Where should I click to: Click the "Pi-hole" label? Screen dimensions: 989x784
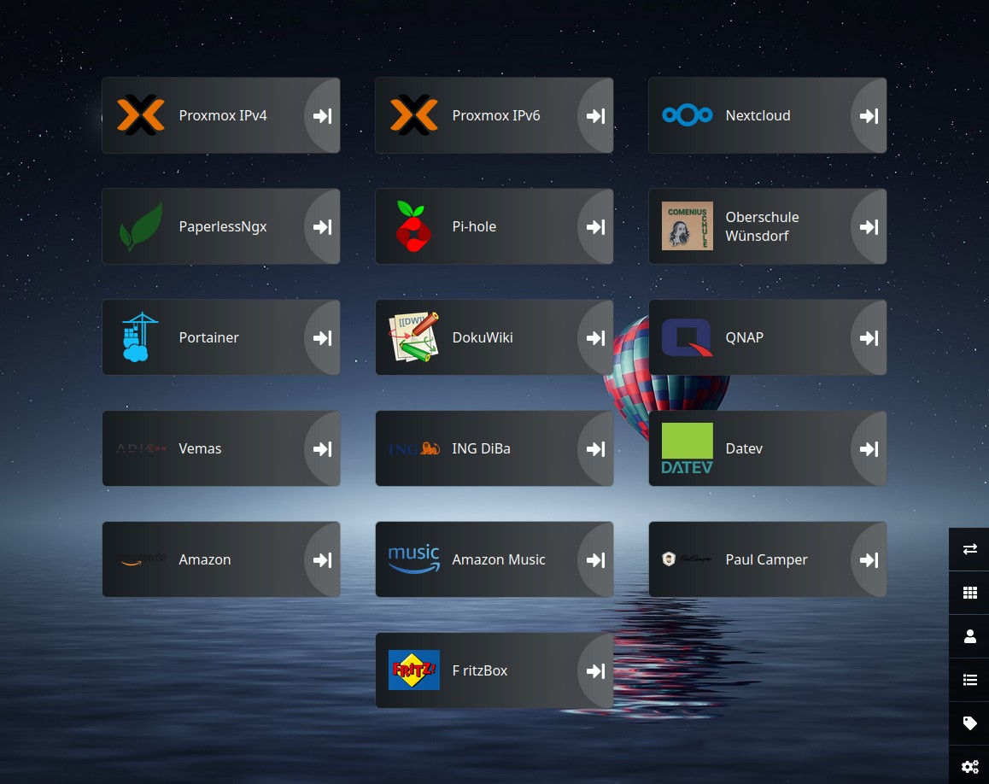[x=474, y=226]
